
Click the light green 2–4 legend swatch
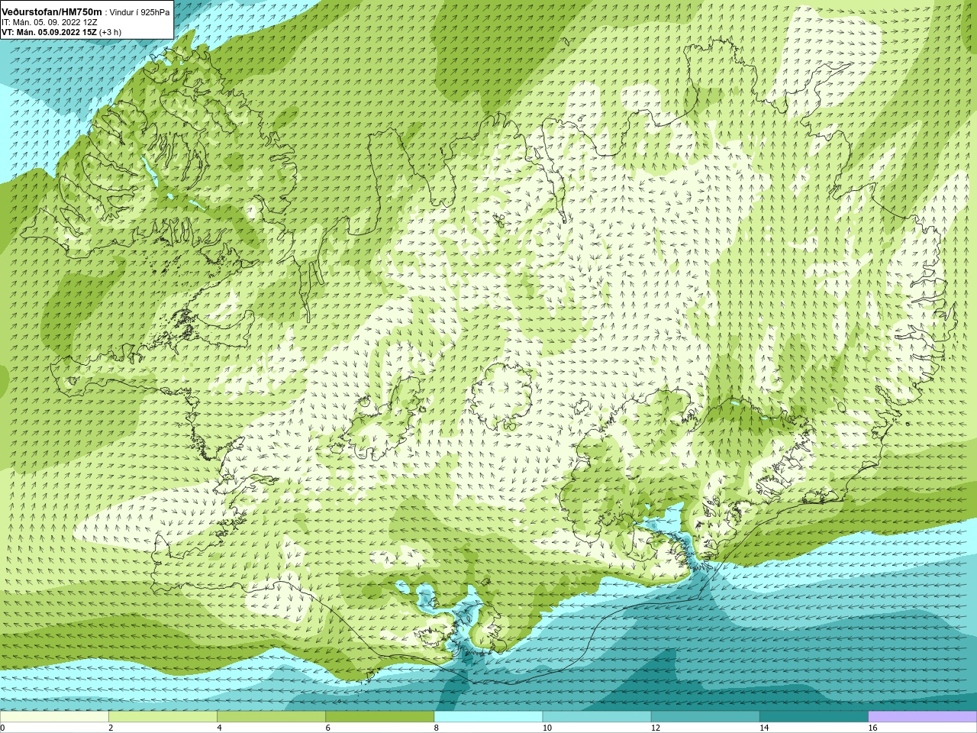[x=163, y=717]
